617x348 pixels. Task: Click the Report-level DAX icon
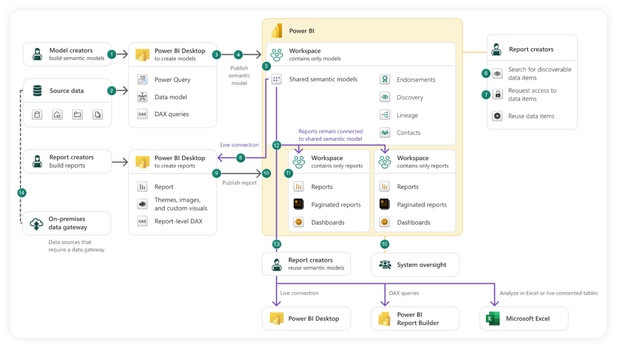point(142,221)
